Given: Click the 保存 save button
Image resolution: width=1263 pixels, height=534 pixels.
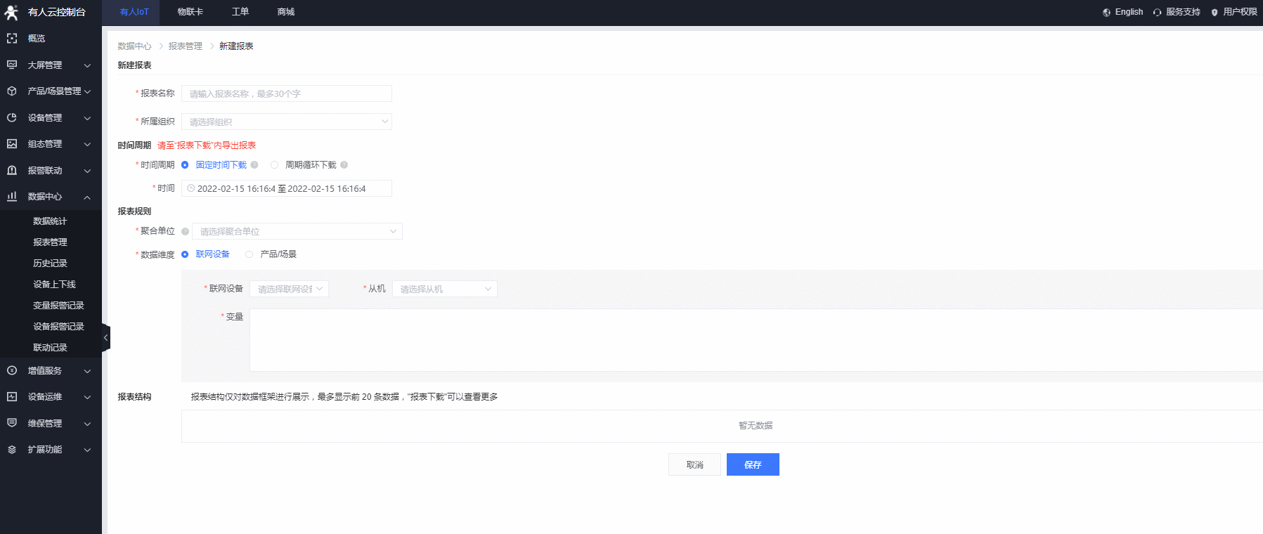Looking at the screenshot, I should click(753, 464).
